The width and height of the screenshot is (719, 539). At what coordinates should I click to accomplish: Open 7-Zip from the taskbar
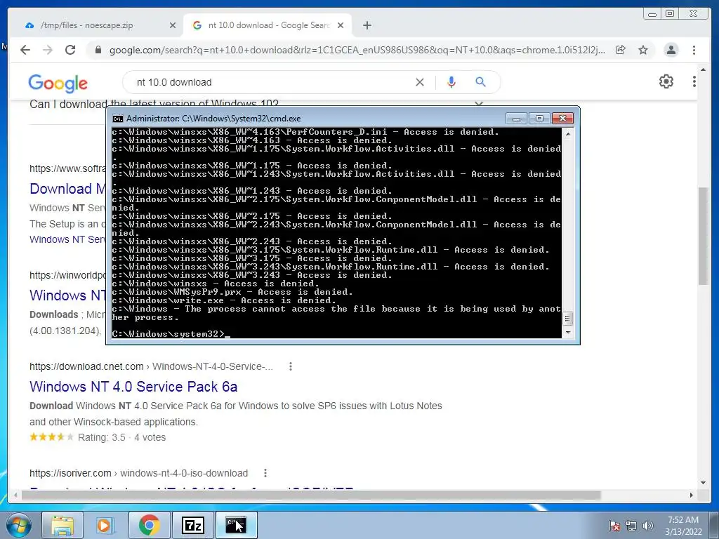coord(192,525)
